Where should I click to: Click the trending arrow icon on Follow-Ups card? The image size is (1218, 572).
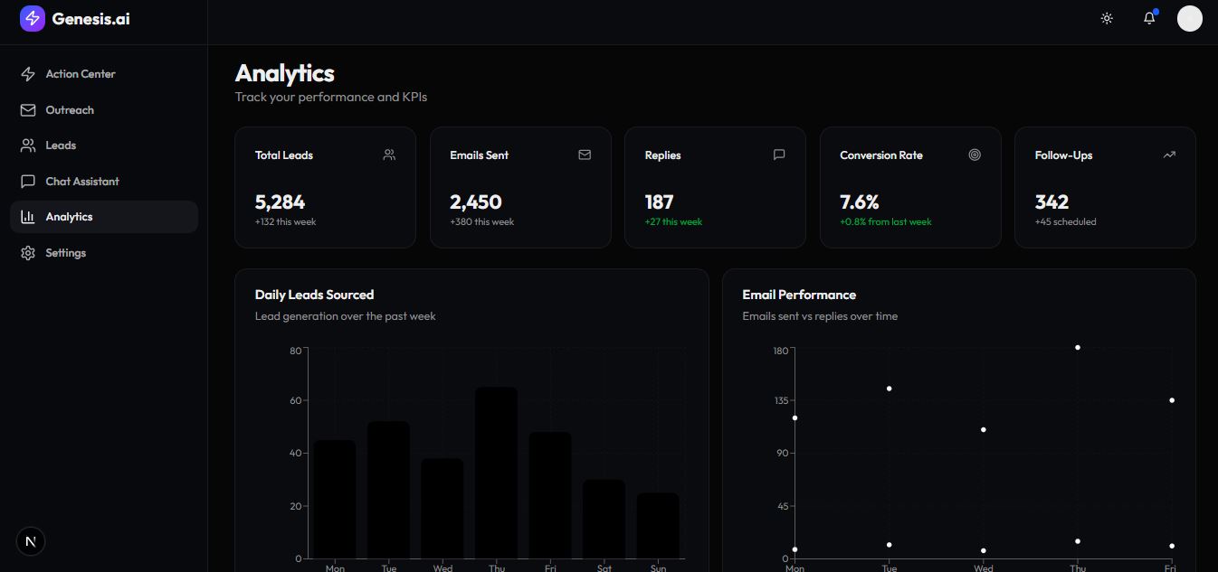pyautogui.click(x=1169, y=155)
